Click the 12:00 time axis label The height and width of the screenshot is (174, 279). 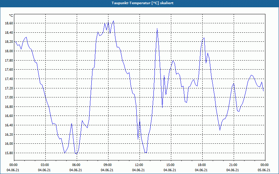[x=140, y=165]
